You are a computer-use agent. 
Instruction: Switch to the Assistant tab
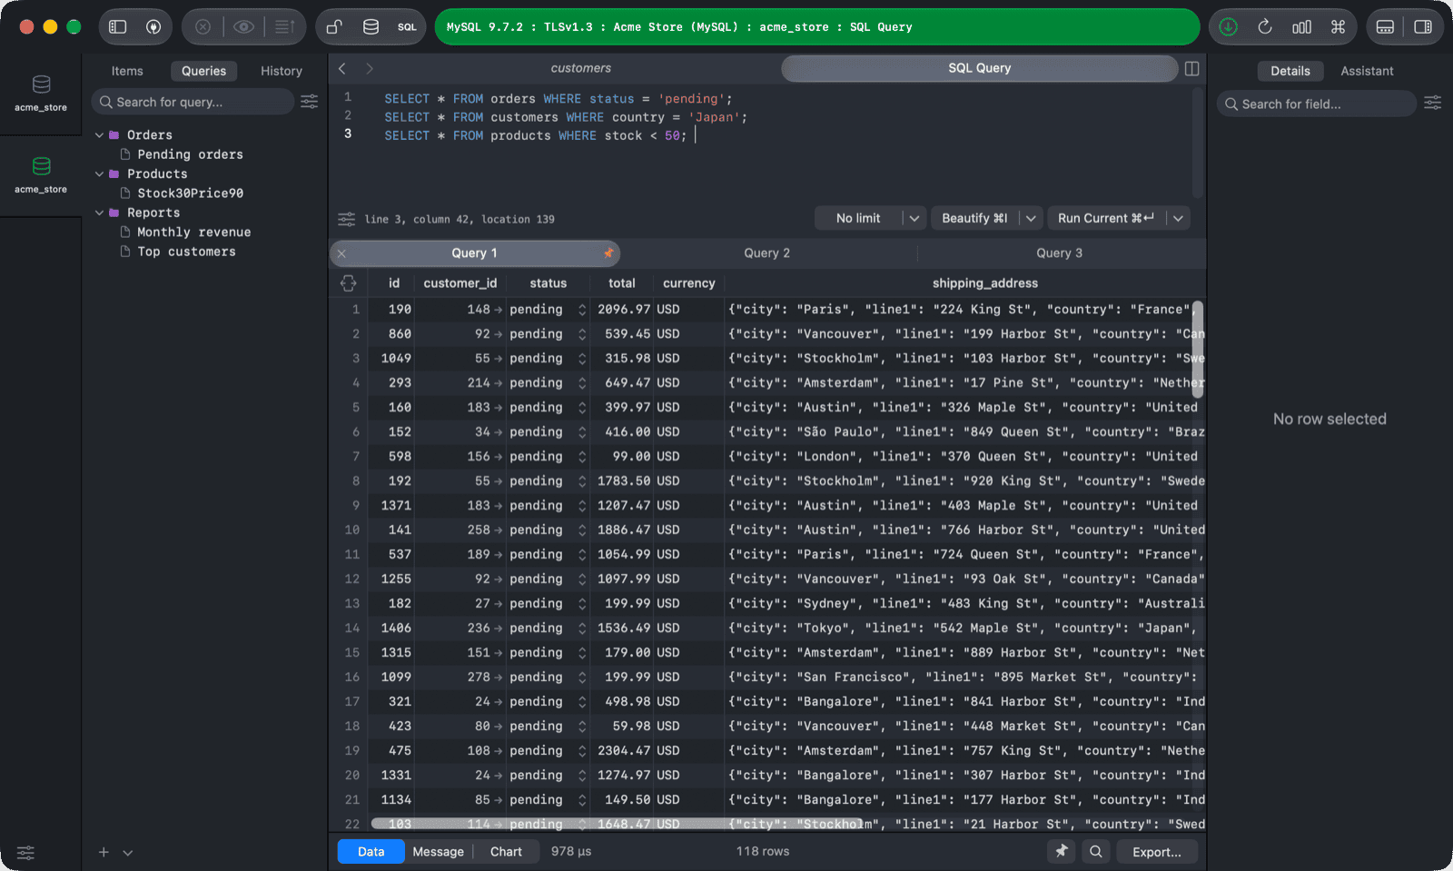click(1367, 71)
